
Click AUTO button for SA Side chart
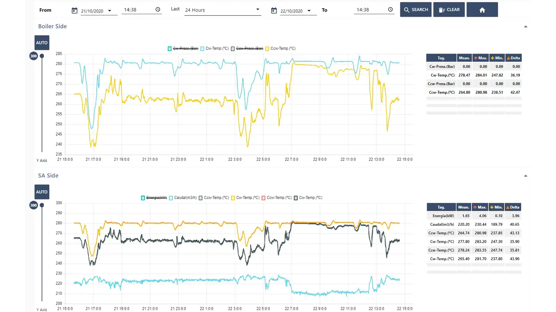click(42, 192)
